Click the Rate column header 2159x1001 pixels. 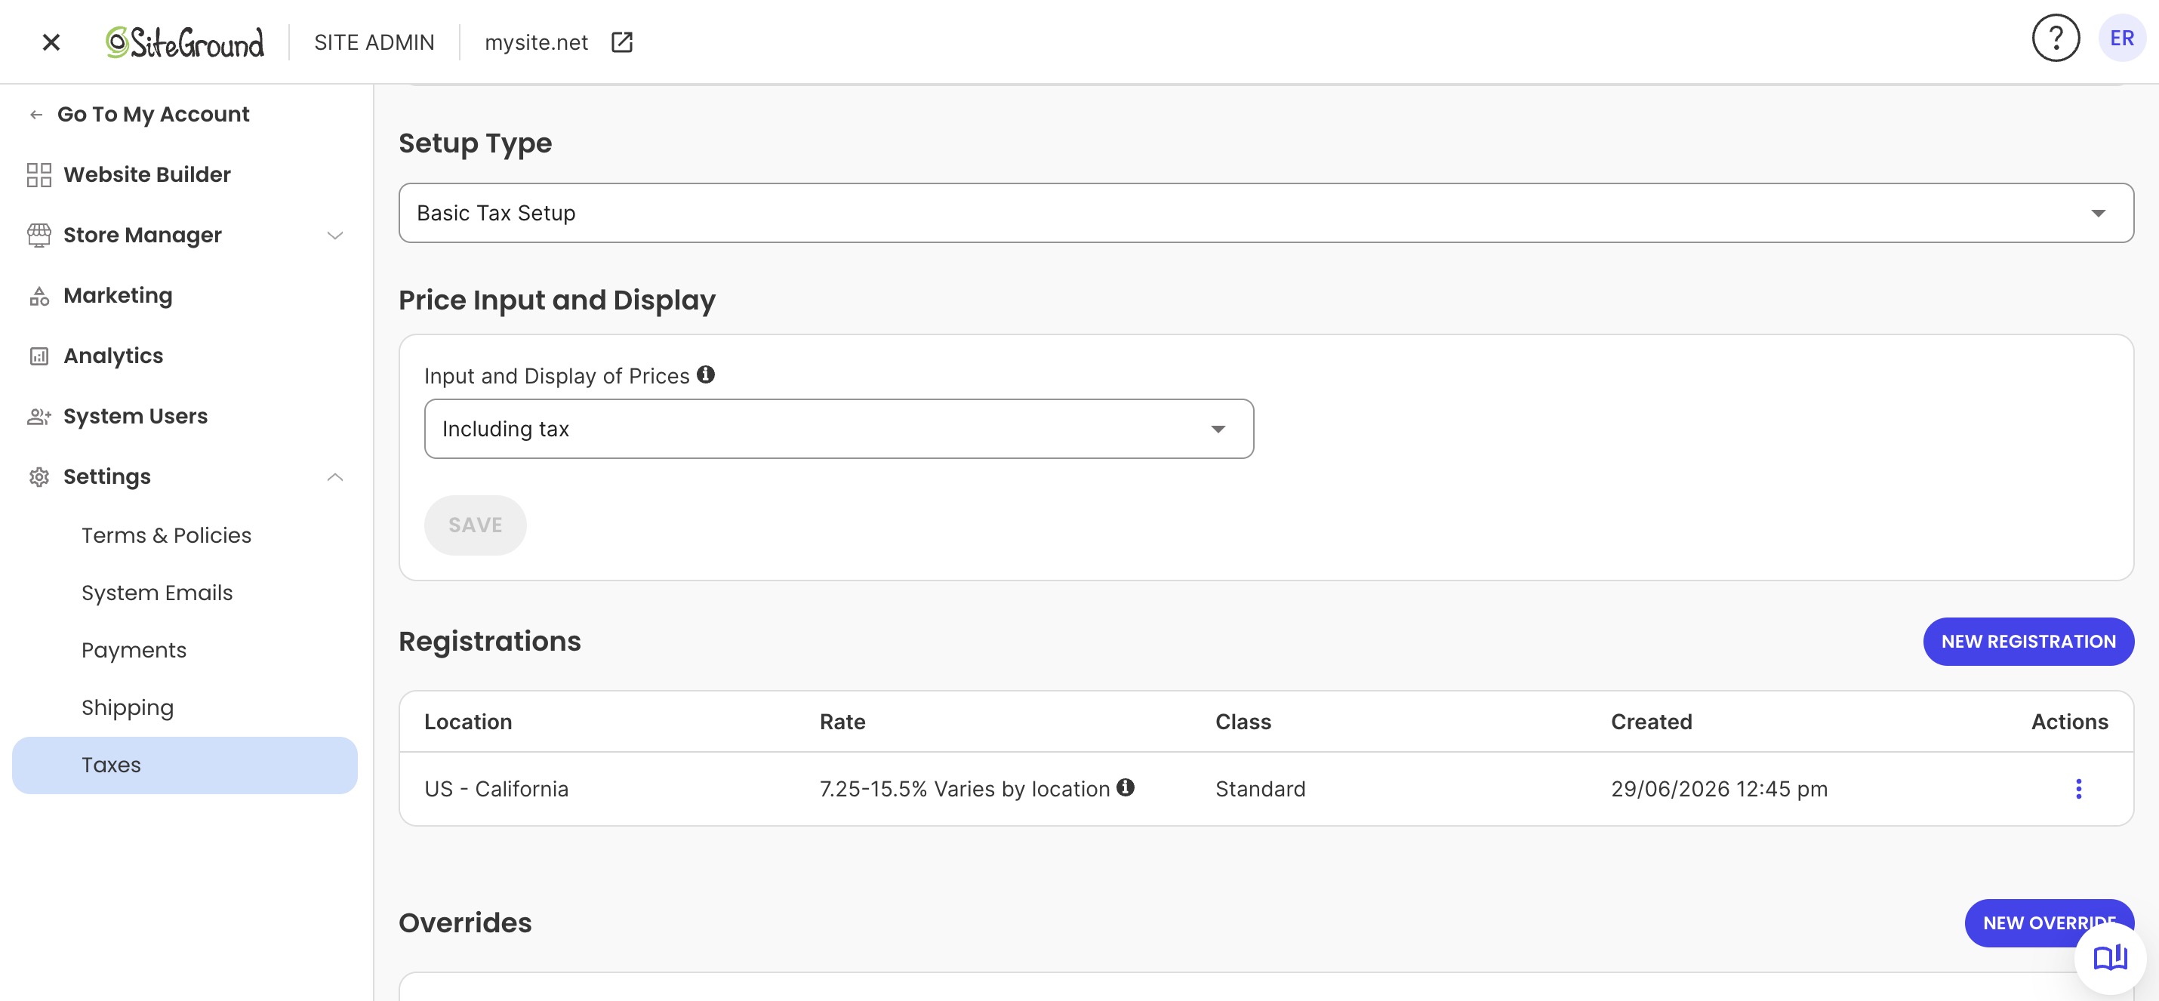coord(842,722)
